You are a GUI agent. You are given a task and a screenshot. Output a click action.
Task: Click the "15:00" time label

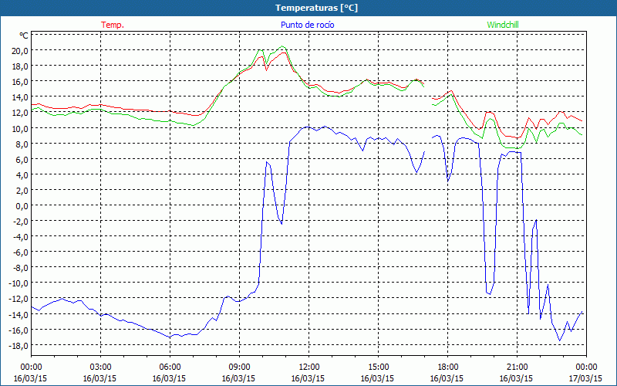coord(378,367)
